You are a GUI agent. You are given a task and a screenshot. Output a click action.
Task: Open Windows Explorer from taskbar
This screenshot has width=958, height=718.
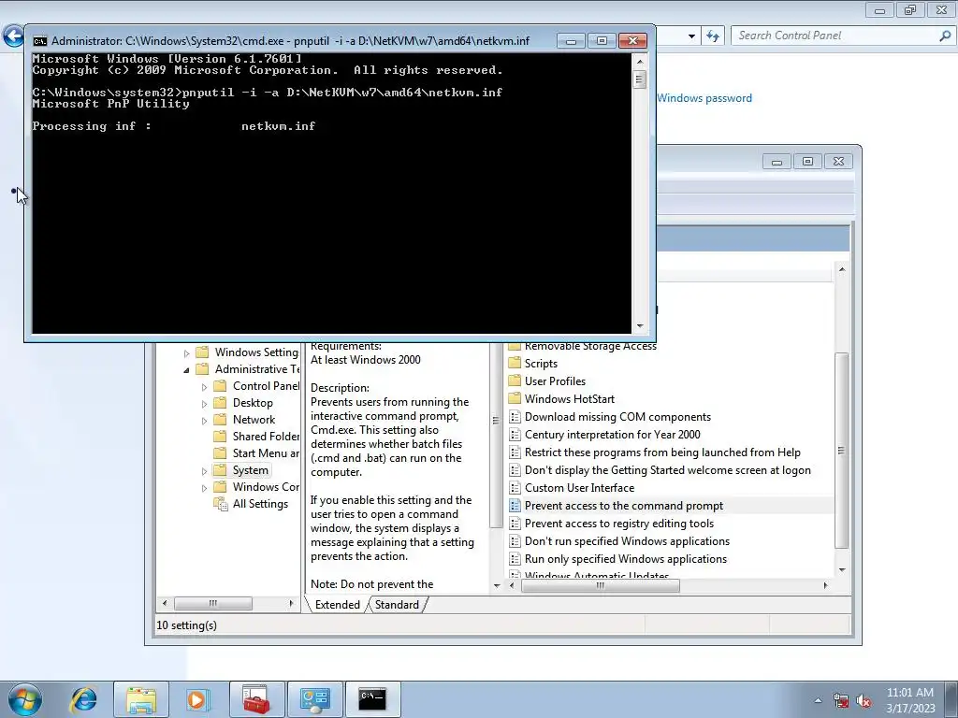[x=141, y=699]
